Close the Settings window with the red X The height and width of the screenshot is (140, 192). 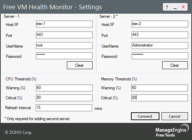(x=183, y=7)
